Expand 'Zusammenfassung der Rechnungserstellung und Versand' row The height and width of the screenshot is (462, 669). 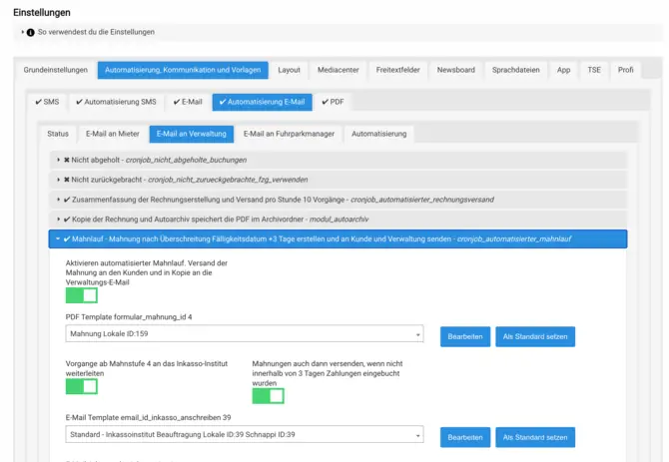coord(337,200)
